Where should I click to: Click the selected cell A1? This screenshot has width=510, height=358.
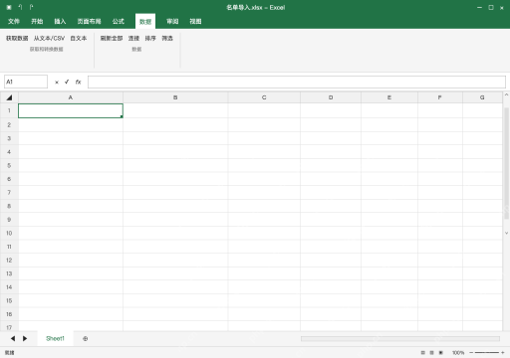pos(71,110)
